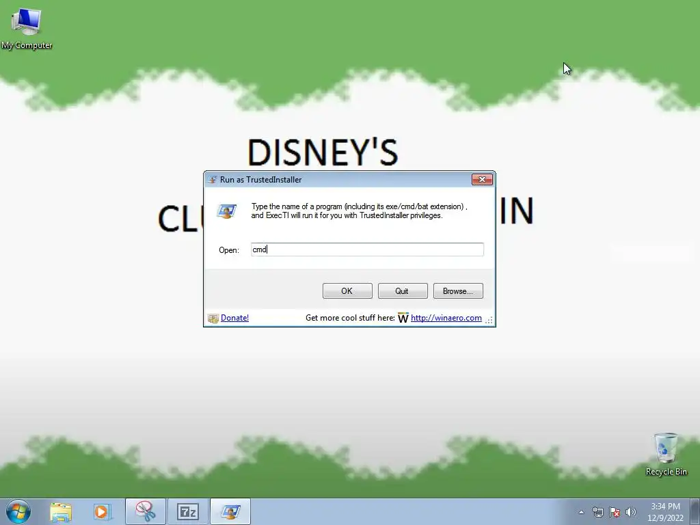Close the Run as TrustedInstaller dialog
This screenshot has height=525, width=700.
click(482, 180)
